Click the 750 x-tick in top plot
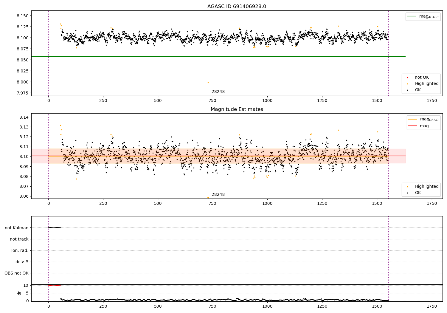The height and width of the screenshot is (313, 447). tap(213, 101)
